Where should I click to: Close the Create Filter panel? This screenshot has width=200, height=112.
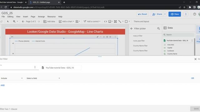195,59
